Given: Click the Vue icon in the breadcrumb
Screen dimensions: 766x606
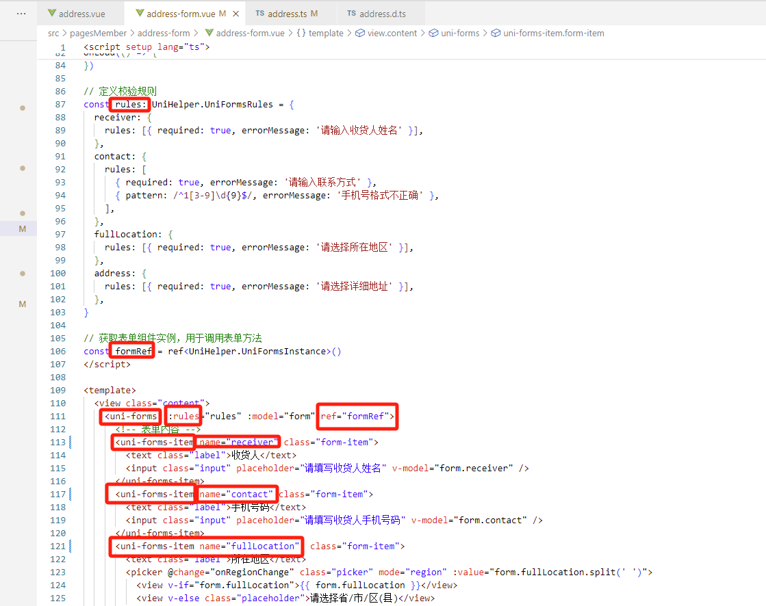Looking at the screenshot, I should pos(209,34).
